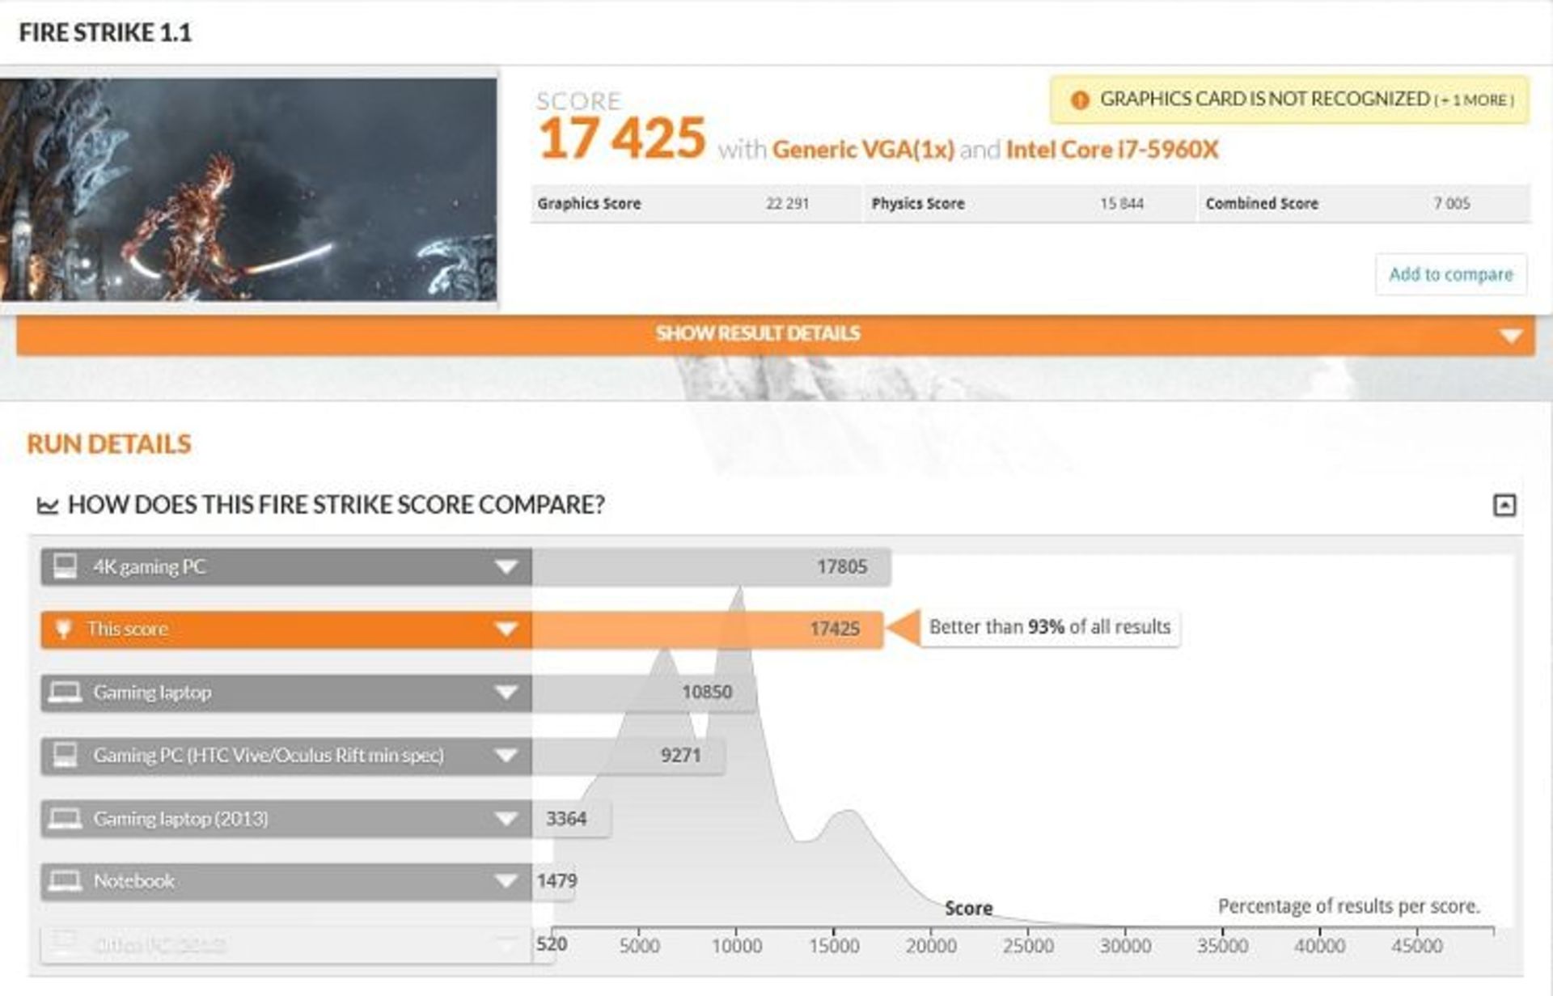Click the Gaming laptop (2013) icon

click(65, 818)
